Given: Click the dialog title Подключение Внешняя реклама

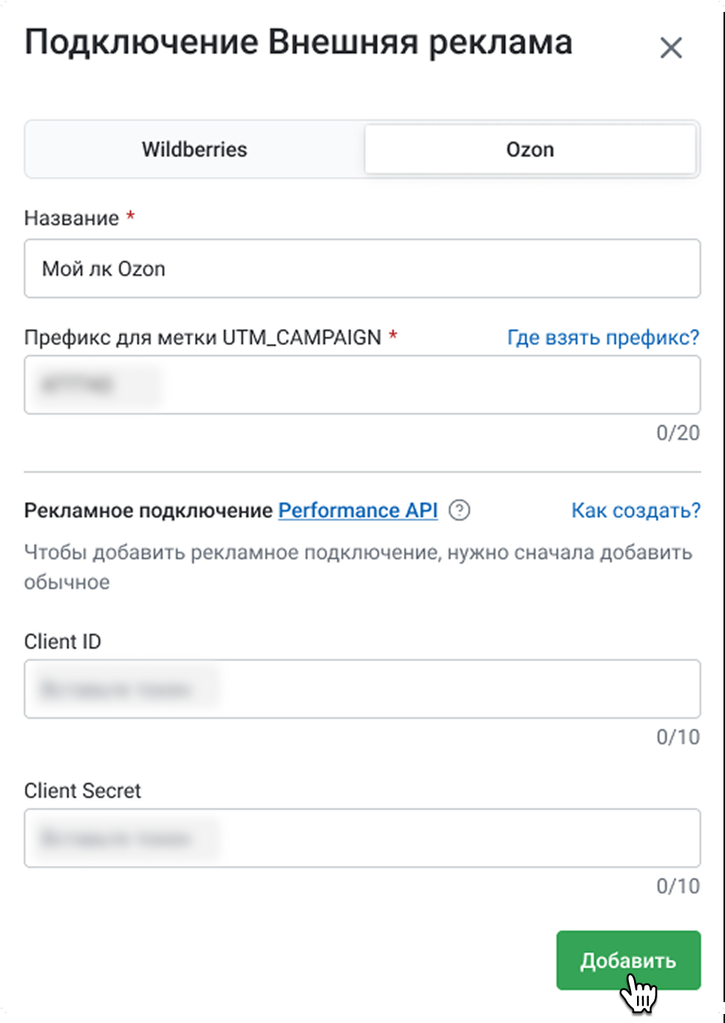Looking at the screenshot, I should 298,43.
